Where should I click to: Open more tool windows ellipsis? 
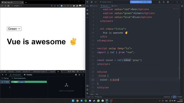click(87, 17)
